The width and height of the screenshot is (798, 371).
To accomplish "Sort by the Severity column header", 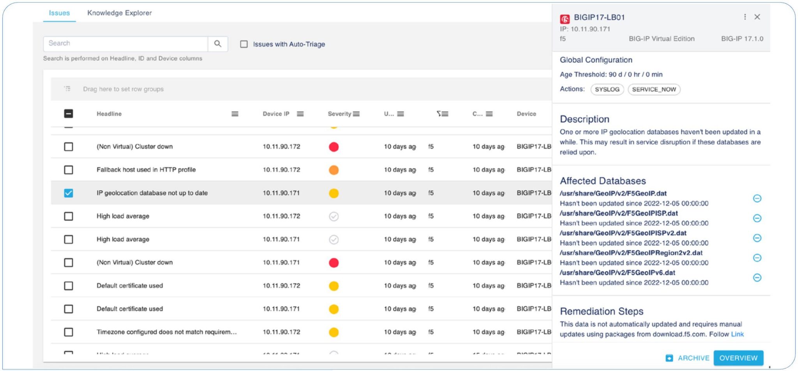I will pos(339,114).
